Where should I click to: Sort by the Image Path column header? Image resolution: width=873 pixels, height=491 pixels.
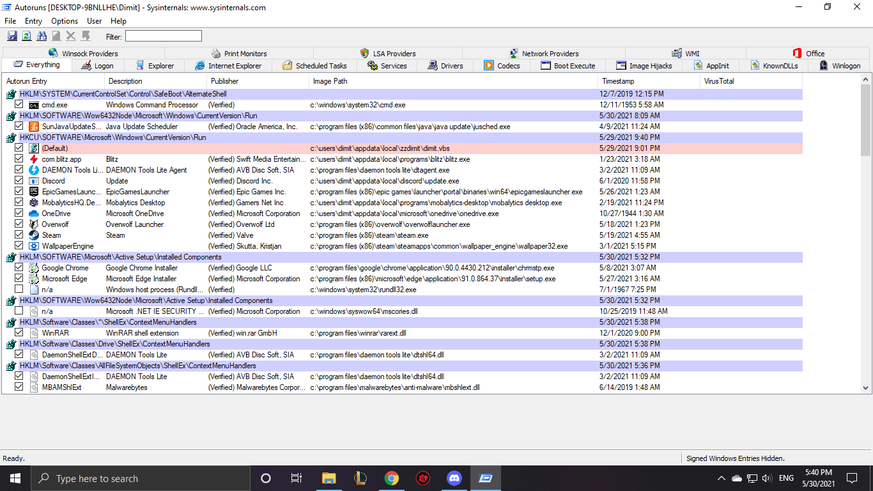[454, 81]
